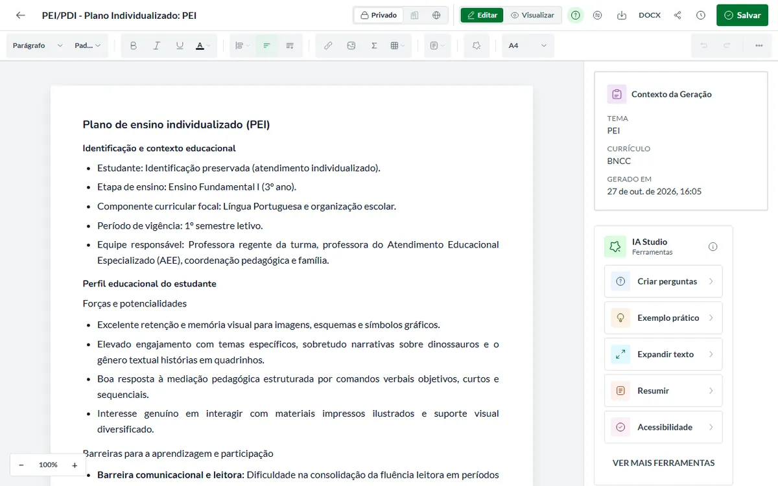Click the icon right of the help icon
The height and width of the screenshot is (486, 778).
[598, 15]
